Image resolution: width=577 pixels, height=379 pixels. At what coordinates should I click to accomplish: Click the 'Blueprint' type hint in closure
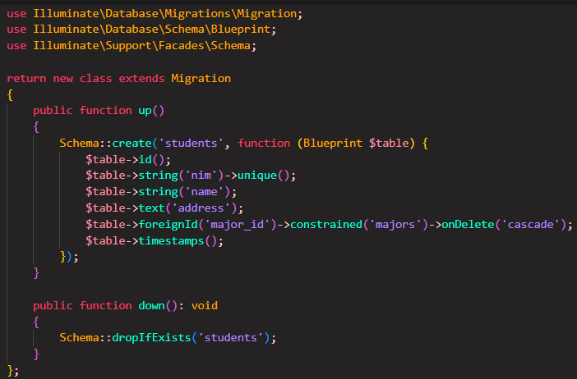click(333, 144)
